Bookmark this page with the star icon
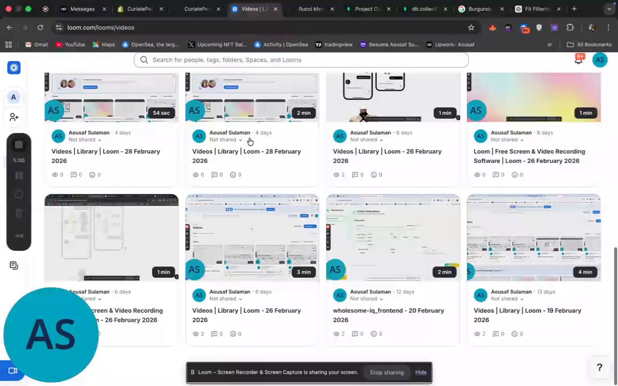The image size is (618, 386). click(x=471, y=27)
